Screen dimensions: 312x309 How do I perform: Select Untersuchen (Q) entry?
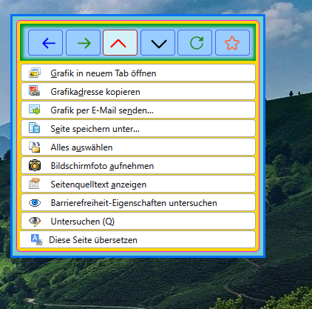pyautogui.click(x=138, y=221)
